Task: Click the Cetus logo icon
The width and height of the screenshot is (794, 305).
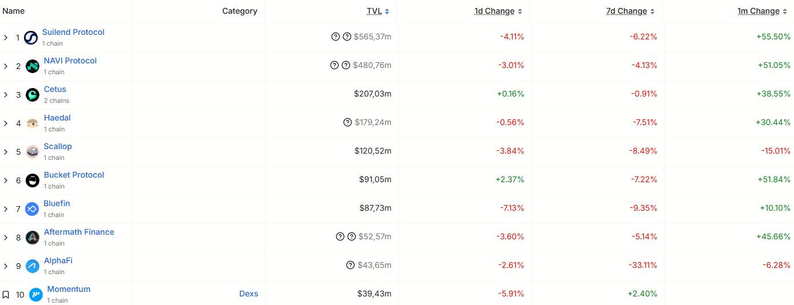Action: [33, 95]
